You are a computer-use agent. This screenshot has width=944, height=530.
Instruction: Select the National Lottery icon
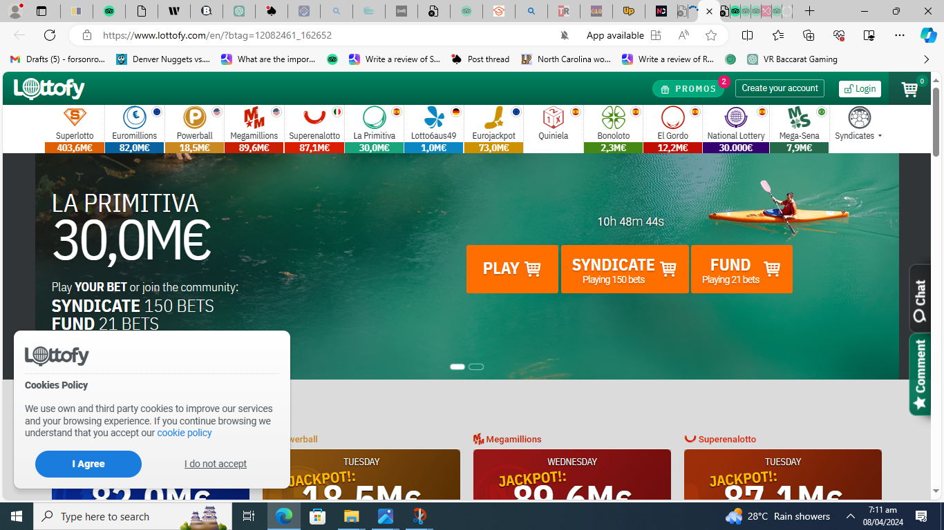(735, 117)
